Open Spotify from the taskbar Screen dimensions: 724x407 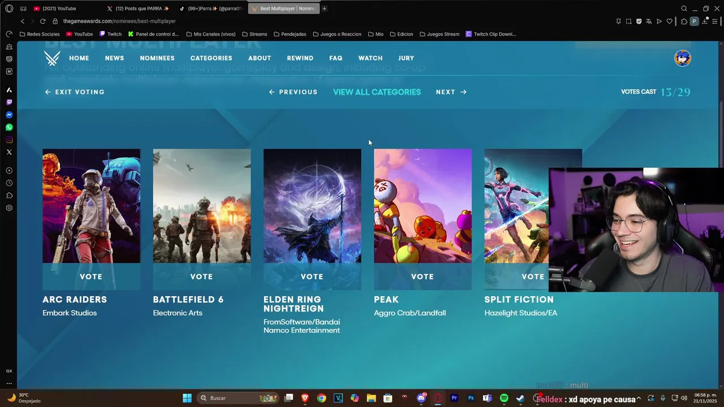click(504, 398)
